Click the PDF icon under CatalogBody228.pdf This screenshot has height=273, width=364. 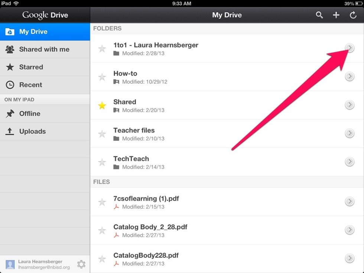click(116, 263)
